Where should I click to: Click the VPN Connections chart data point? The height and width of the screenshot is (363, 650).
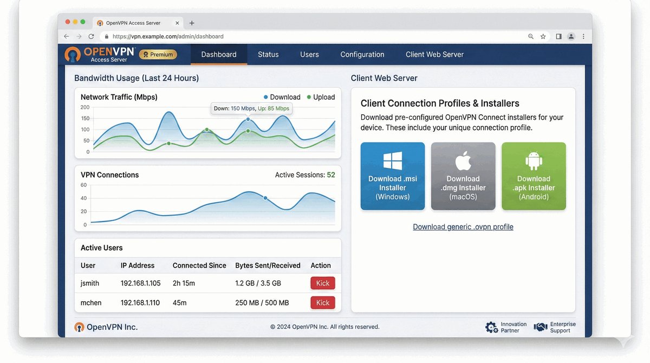[x=265, y=198]
